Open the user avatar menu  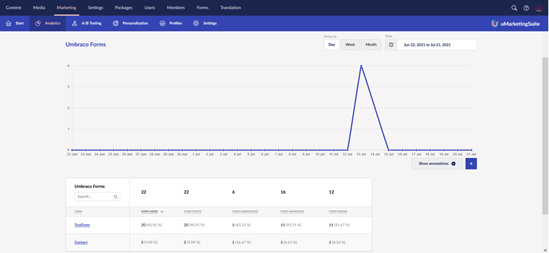pyautogui.click(x=539, y=8)
